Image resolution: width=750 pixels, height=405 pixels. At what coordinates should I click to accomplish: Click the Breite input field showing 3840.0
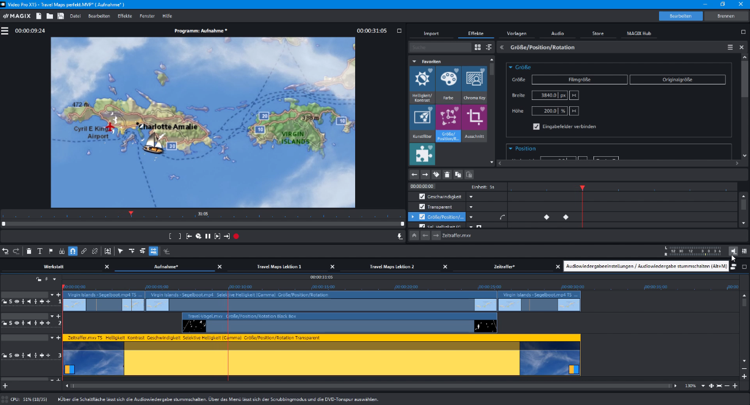click(x=550, y=95)
